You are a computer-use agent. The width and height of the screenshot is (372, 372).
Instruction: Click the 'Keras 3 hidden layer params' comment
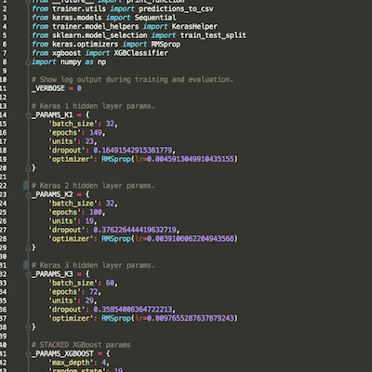(x=93, y=265)
